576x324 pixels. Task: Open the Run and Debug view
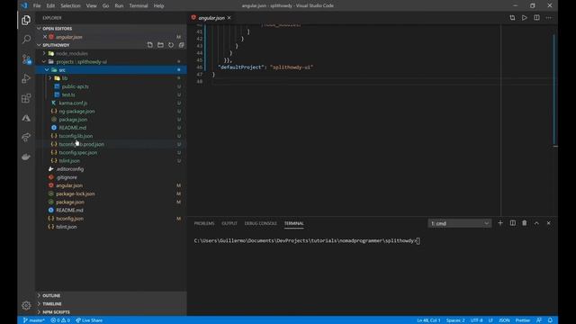(x=26, y=78)
